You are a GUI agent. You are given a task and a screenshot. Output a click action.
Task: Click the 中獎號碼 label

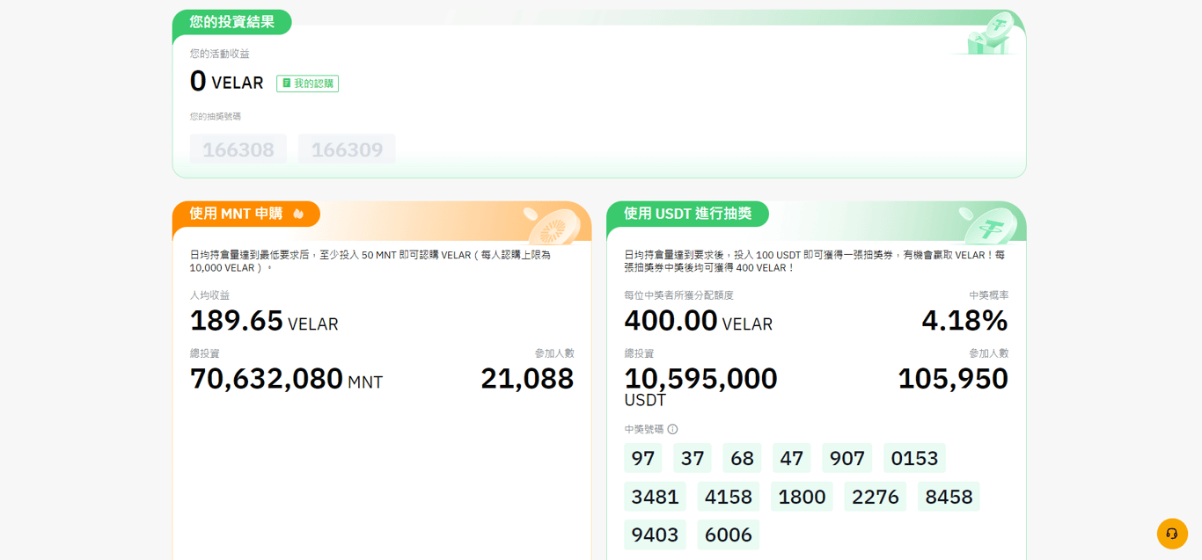click(x=644, y=429)
